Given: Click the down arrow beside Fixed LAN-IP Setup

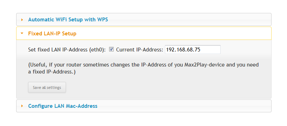Looking at the screenshot, I should tap(22, 34).
